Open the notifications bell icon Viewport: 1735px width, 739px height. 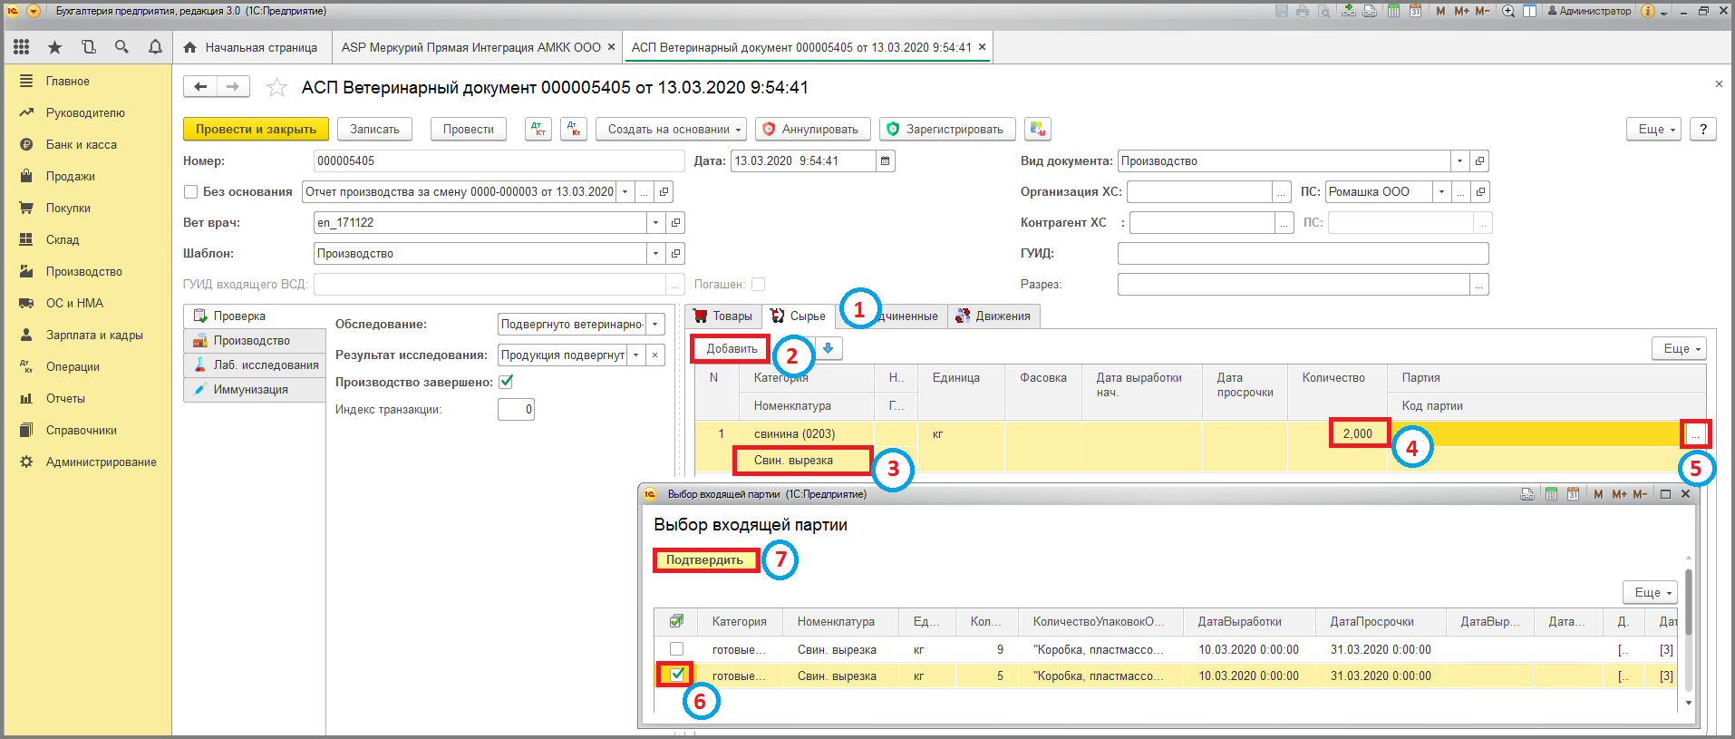click(155, 47)
